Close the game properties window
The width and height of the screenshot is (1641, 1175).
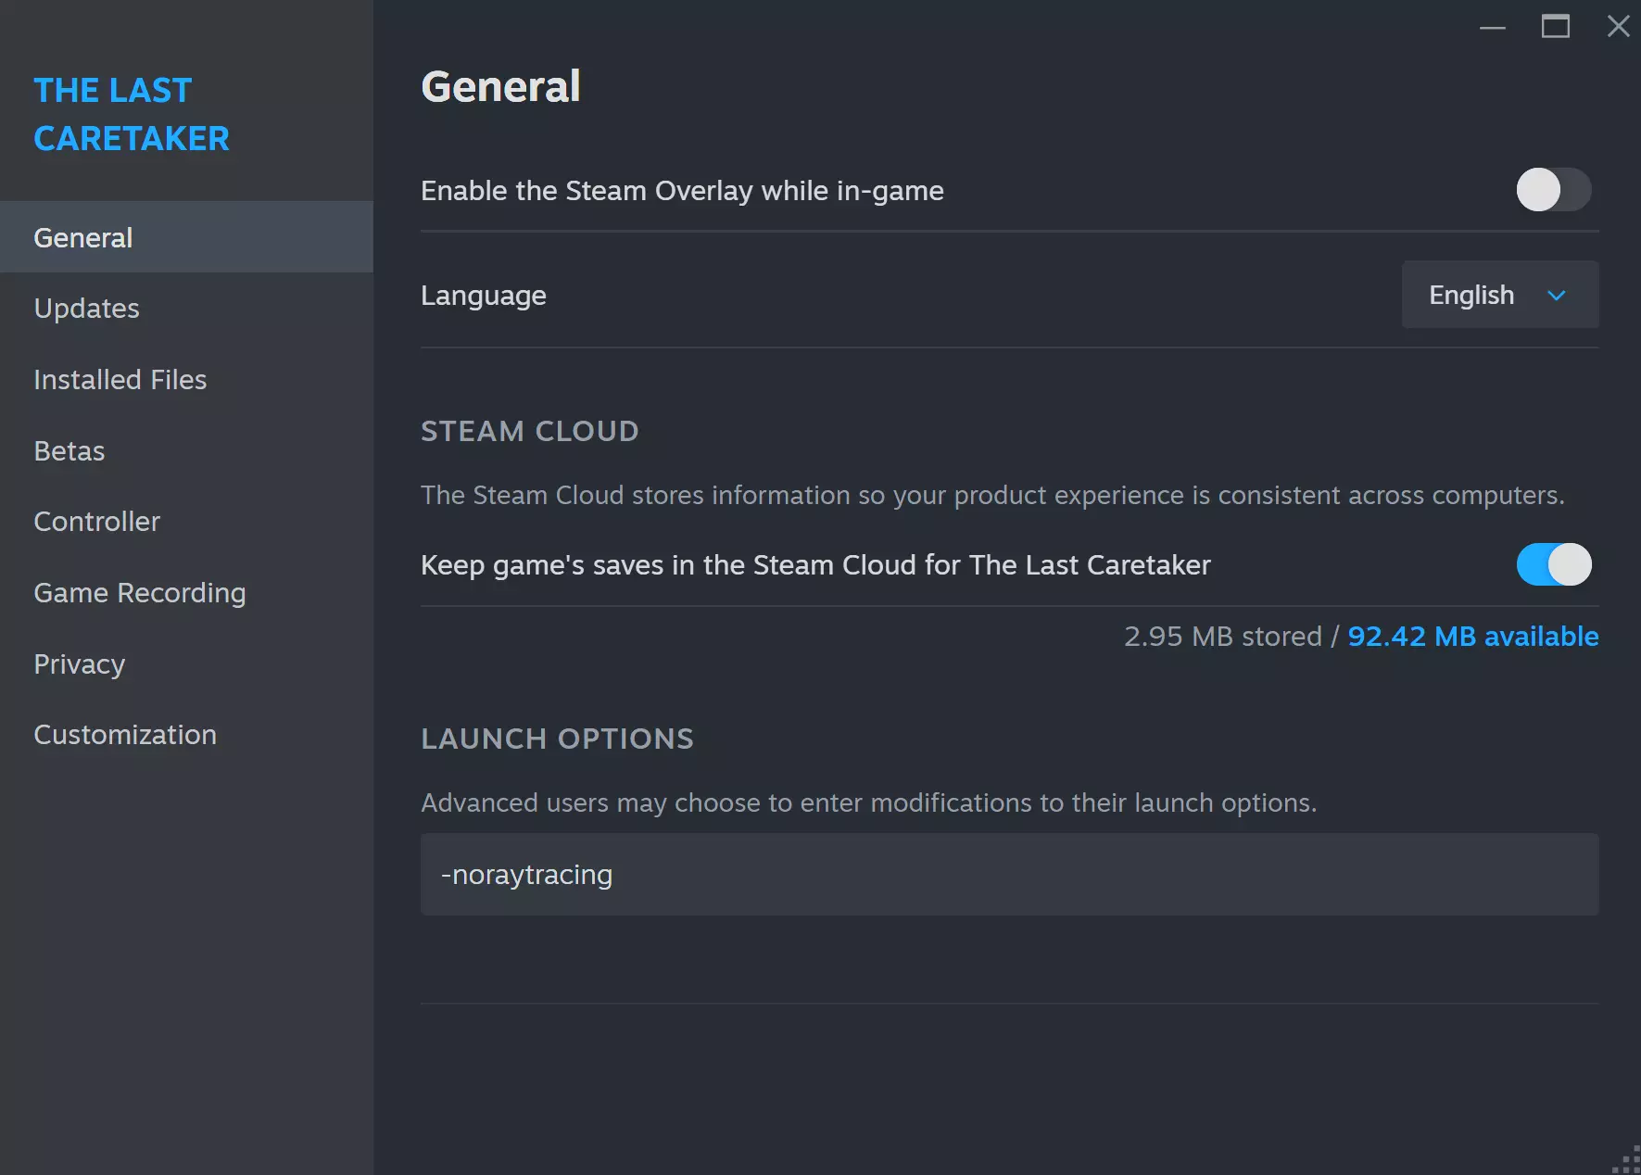pos(1618,27)
